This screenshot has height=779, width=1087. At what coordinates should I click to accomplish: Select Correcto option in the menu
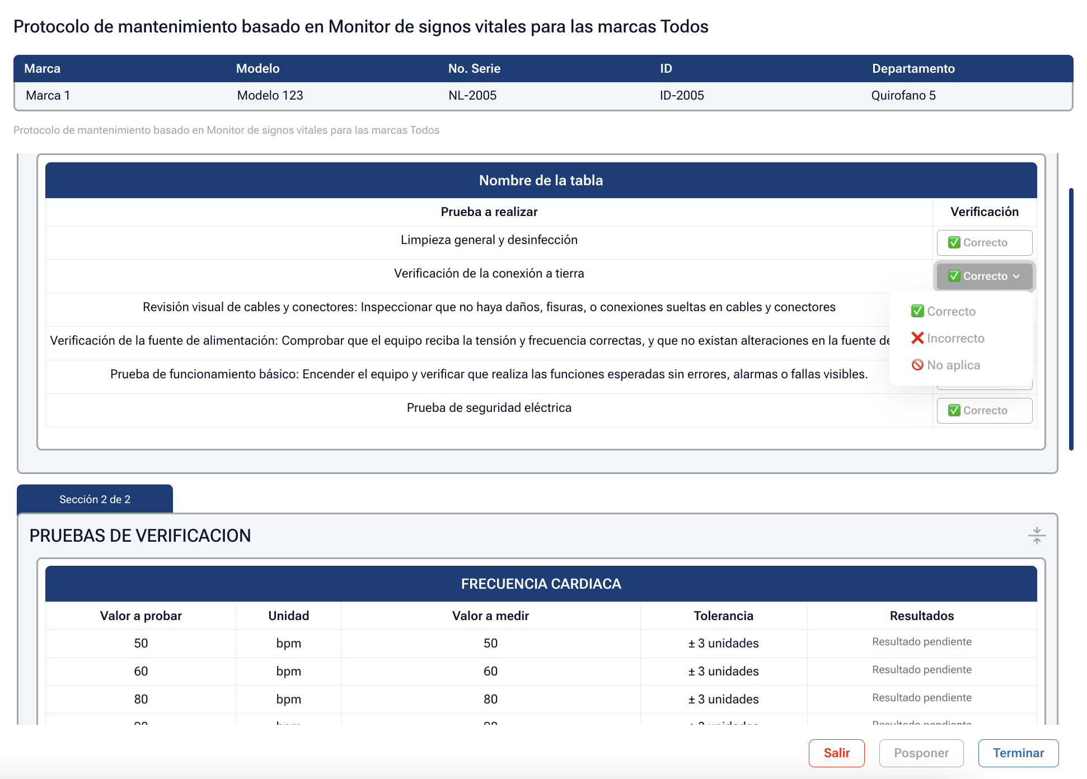(951, 311)
